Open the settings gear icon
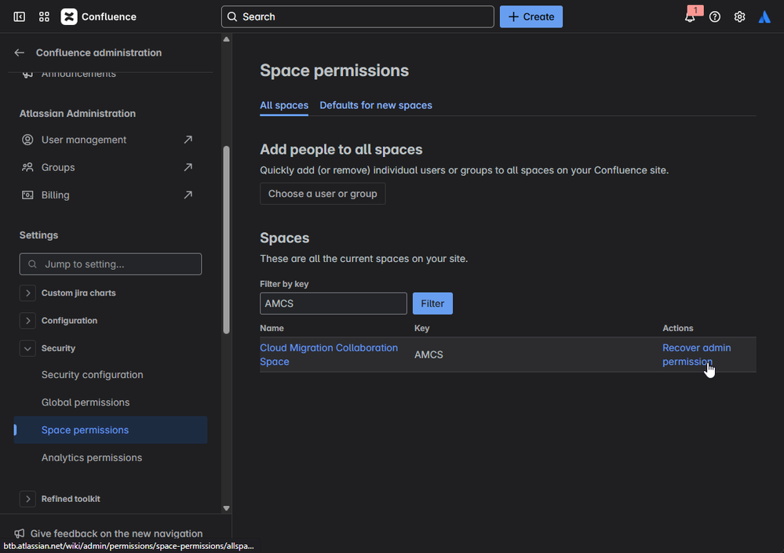 [x=739, y=16]
